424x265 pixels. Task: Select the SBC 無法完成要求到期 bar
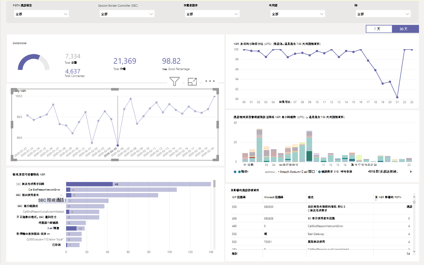point(138,184)
